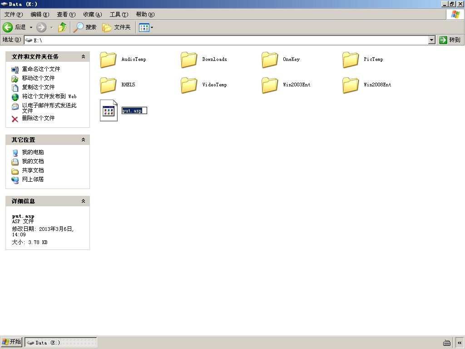
Task: Select the RHEL5 folder icon
Action: pos(108,85)
